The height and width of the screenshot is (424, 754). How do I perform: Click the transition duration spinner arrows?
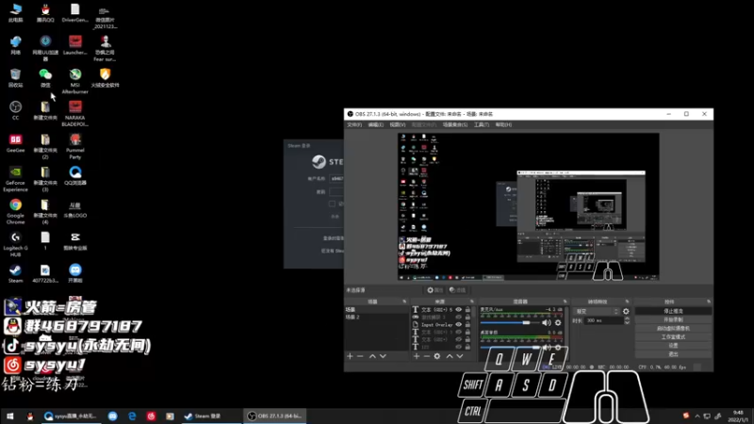point(627,320)
